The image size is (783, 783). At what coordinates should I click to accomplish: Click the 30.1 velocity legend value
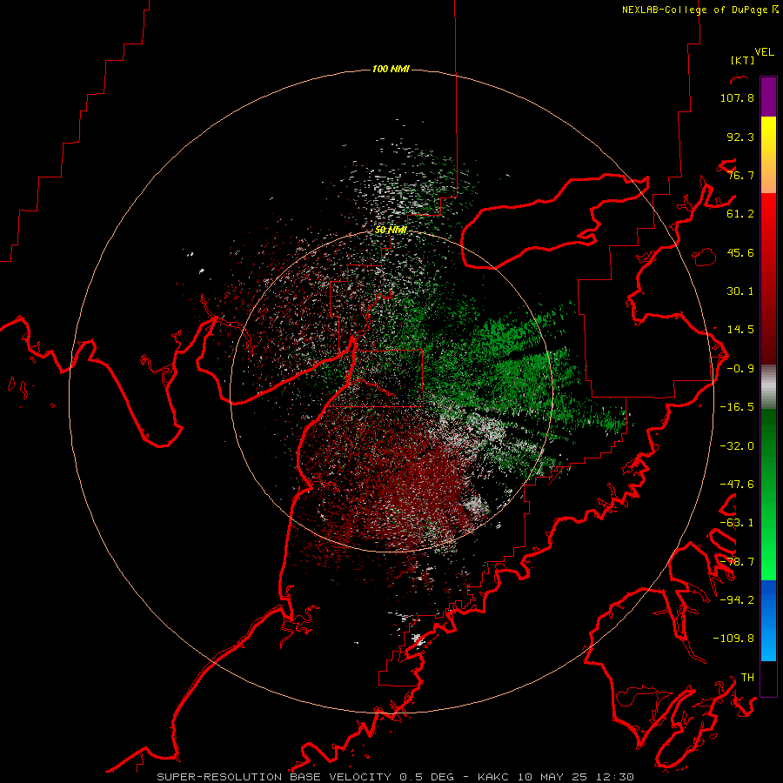pos(740,291)
